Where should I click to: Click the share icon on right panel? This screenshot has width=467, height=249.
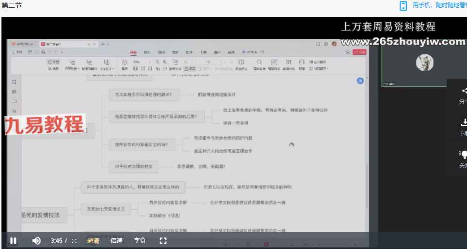(x=464, y=91)
